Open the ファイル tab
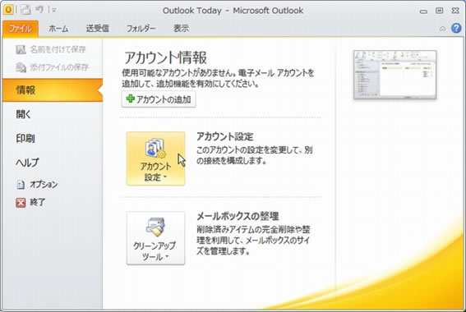 click(21, 29)
